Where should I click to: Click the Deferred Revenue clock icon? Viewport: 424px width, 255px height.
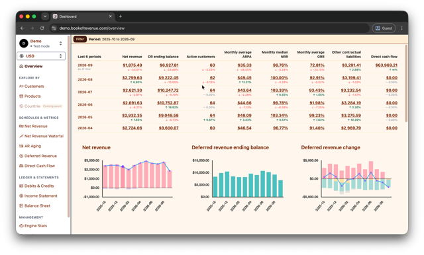tap(21, 156)
